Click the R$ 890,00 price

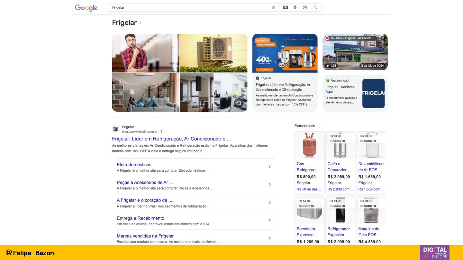(x=306, y=177)
